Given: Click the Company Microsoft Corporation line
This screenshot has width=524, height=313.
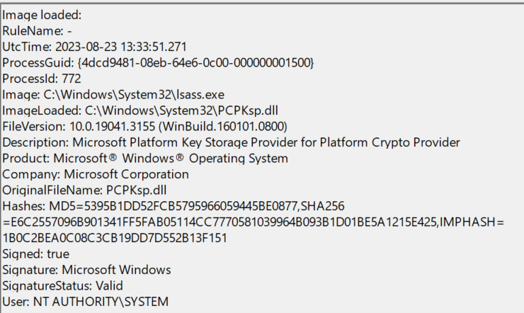Looking at the screenshot, I should [96, 174].
